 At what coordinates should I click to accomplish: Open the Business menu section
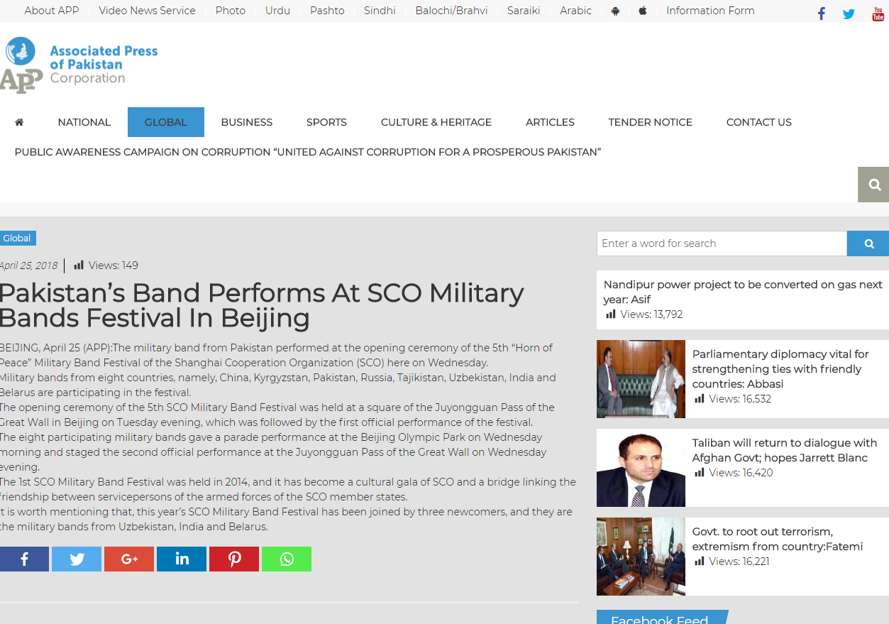[x=246, y=122]
